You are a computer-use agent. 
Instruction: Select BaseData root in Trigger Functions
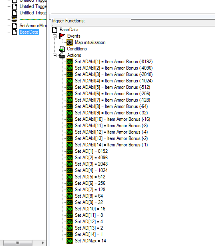click(x=69, y=30)
